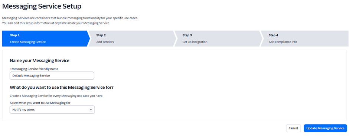The height and width of the screenshot is (136, 349).
Task: Click the Select what you want to use Messaging for label
Action: (x=42, y=103)
